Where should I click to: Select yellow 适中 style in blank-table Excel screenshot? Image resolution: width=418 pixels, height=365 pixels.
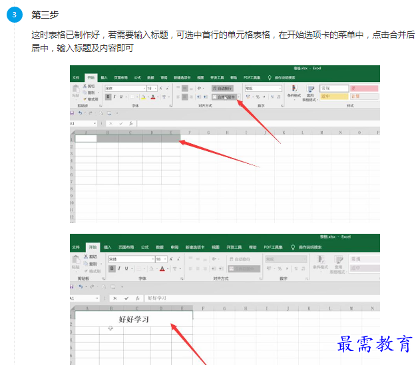pyautogui.click(x=334, y=97)
